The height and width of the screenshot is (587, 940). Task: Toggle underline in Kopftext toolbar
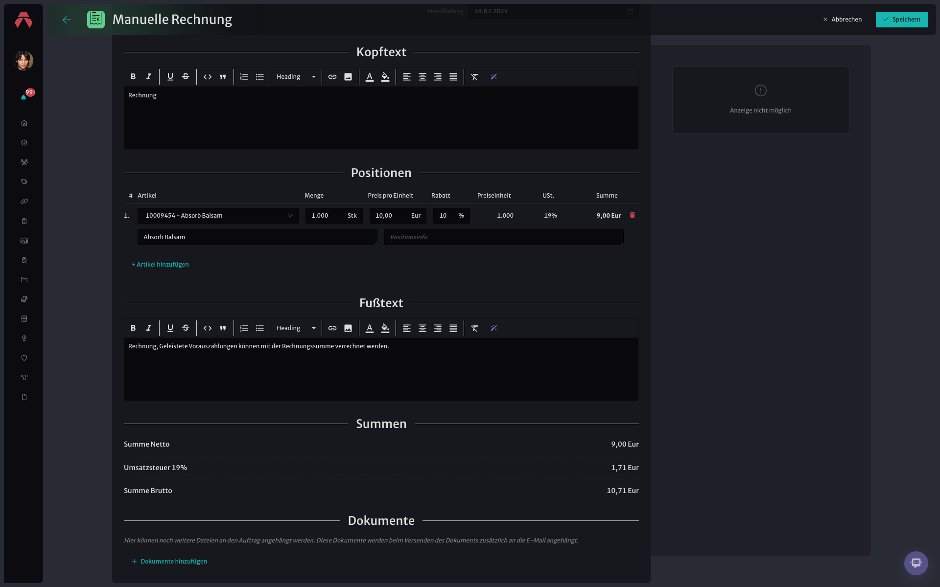(170, 77)
